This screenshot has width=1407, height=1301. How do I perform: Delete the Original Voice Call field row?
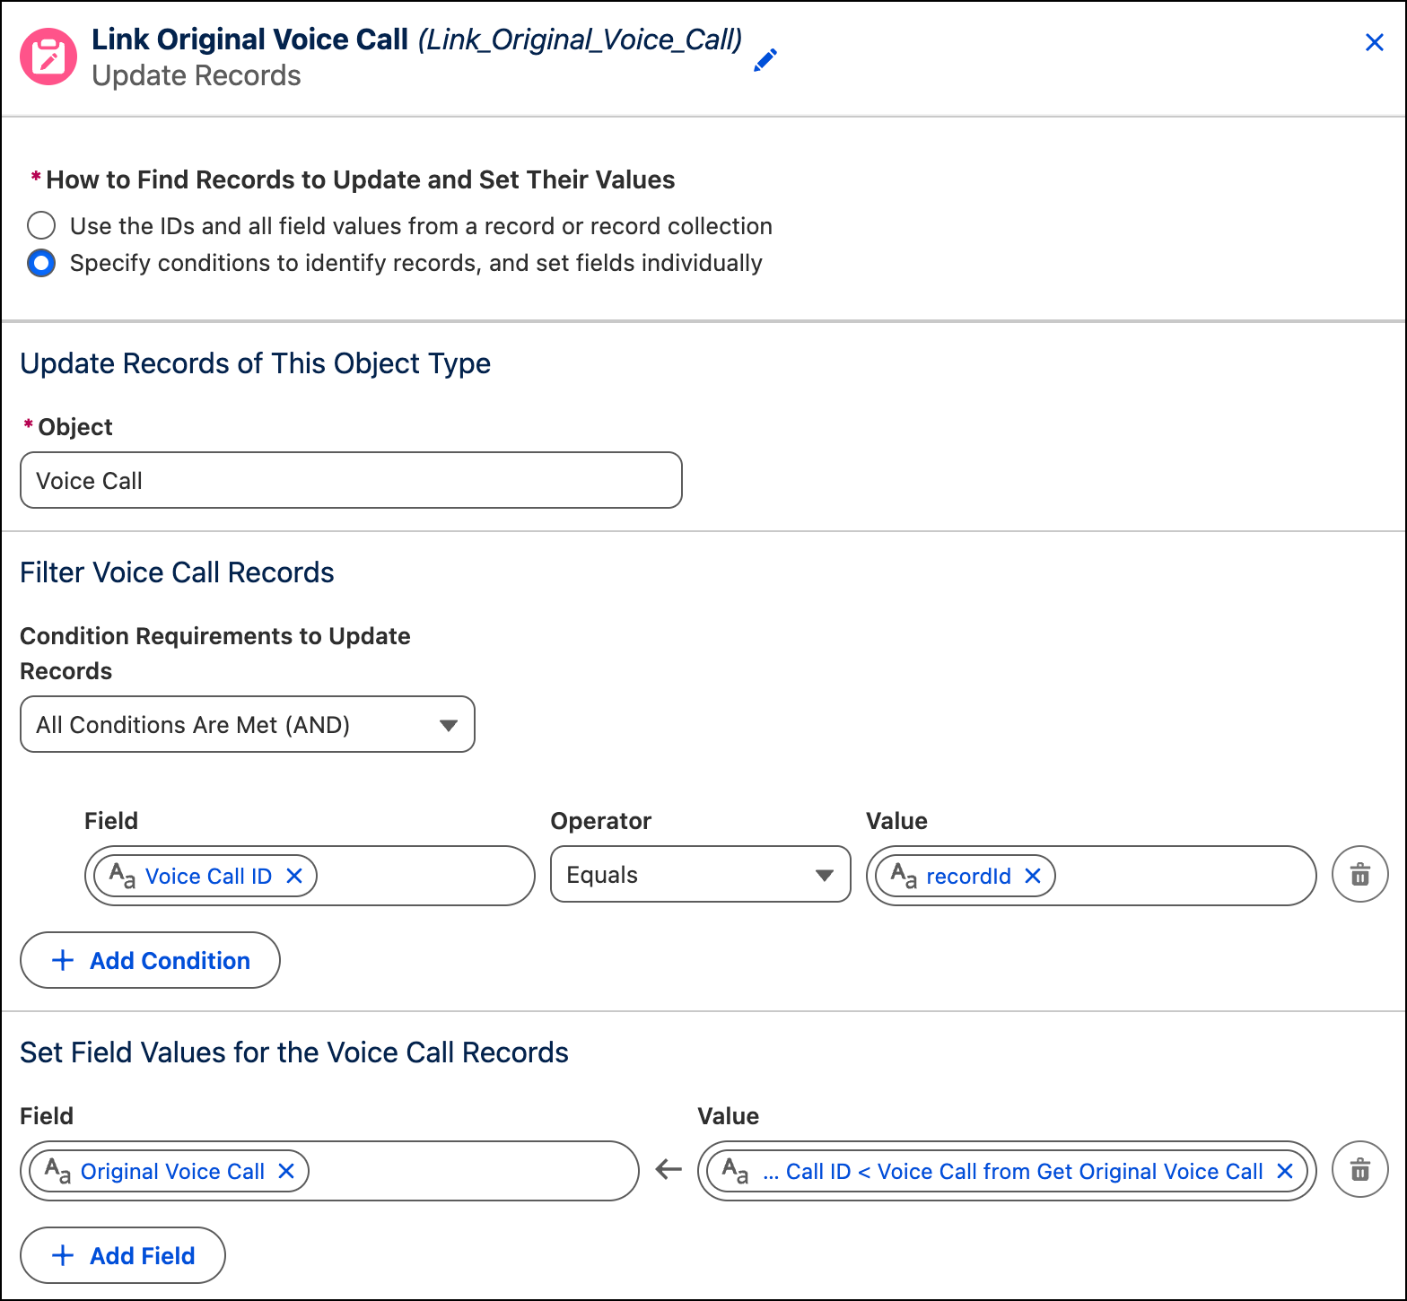(1360, 1170)
